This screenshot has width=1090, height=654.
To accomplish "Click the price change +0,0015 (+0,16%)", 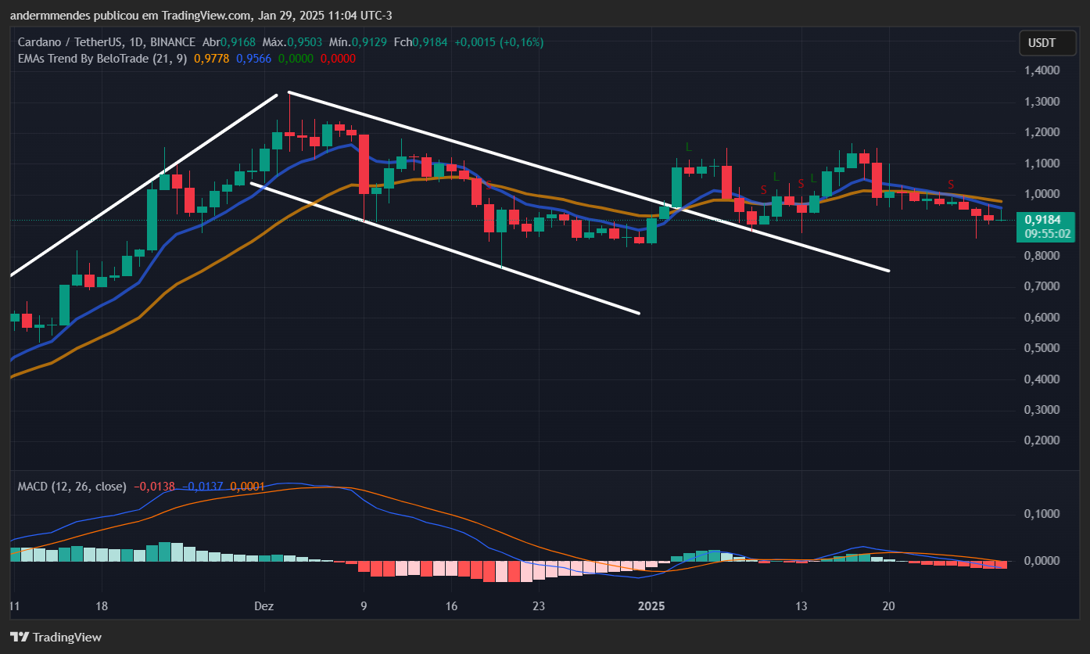I will [x=499, y=41].
